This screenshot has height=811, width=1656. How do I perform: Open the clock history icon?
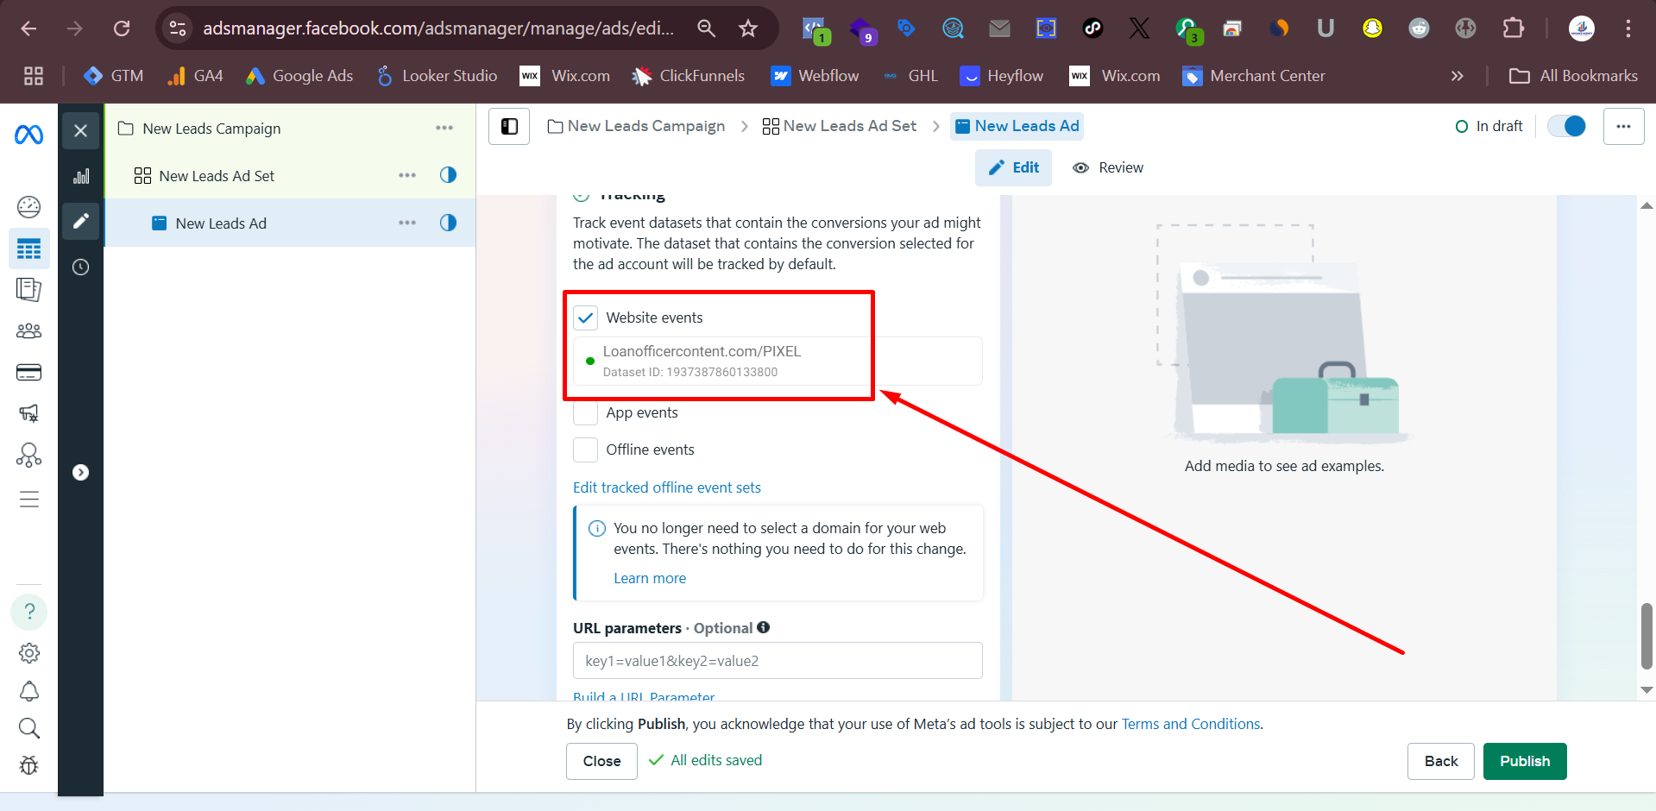[81, 267]
